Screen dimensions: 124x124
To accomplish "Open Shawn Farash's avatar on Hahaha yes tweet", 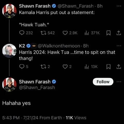I will tap(9, 84).
